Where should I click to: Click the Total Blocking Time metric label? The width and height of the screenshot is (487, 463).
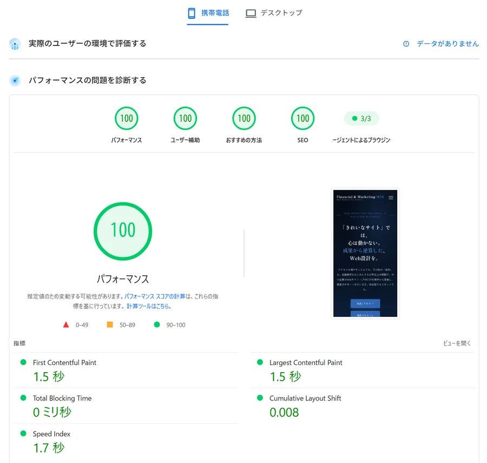click(62, 398)
